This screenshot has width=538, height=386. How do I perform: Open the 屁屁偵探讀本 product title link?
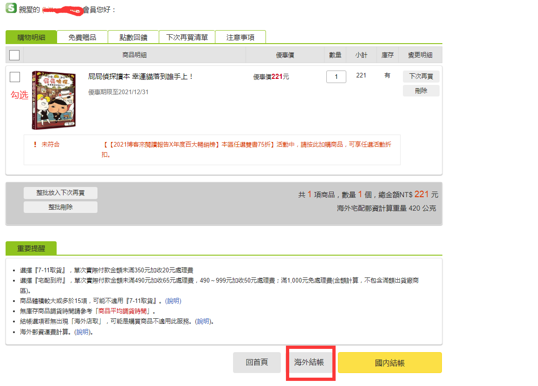[x=141, y=77]
